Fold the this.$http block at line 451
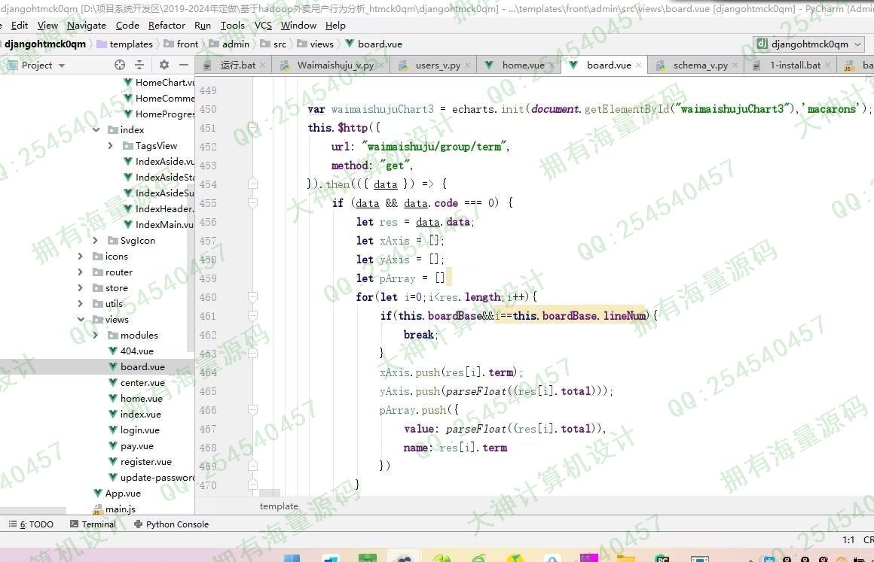Screen dimensions: 874x562 coord(252,128)
